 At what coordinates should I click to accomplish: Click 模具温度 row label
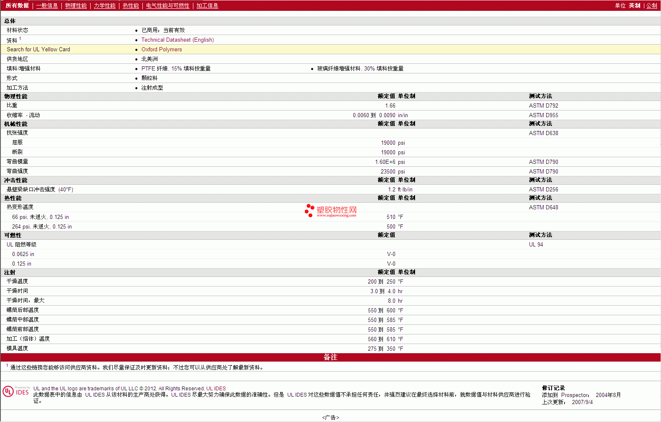tap(17, 349)
